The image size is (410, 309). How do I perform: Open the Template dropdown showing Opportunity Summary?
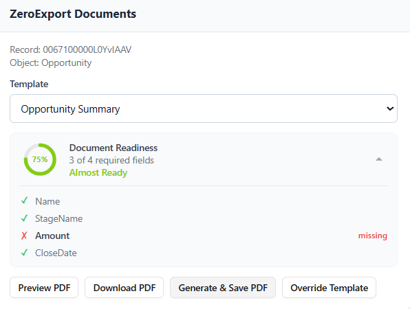point(204,108)
